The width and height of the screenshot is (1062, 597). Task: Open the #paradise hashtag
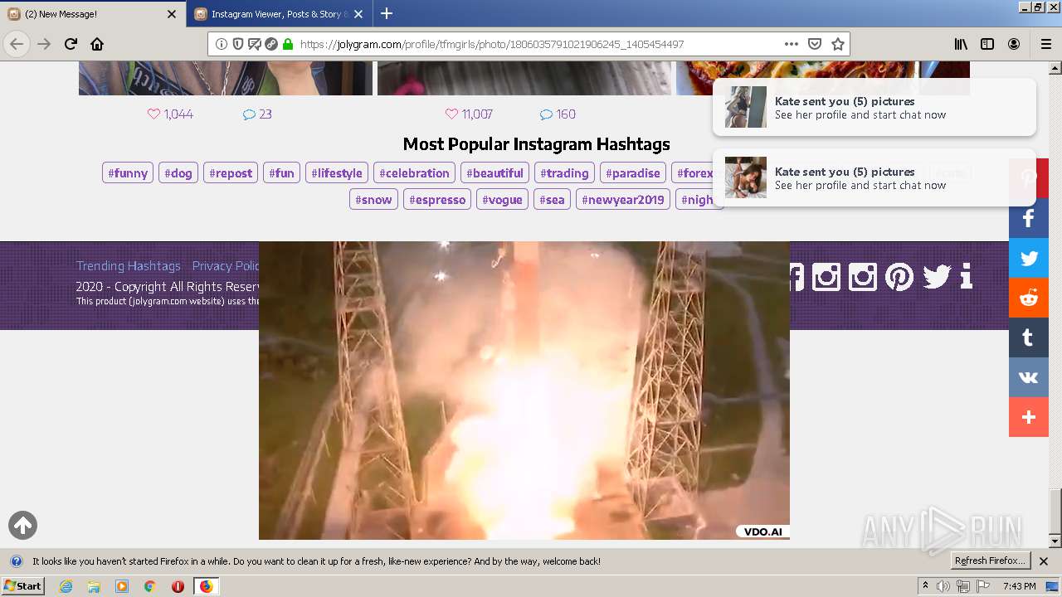coord(633,173)
